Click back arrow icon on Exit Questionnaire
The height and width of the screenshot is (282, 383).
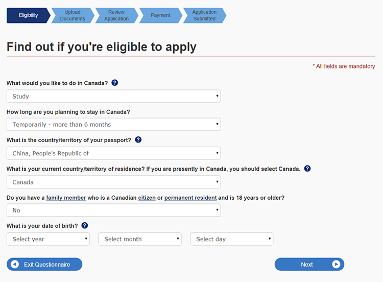click(x=15, y=264)
